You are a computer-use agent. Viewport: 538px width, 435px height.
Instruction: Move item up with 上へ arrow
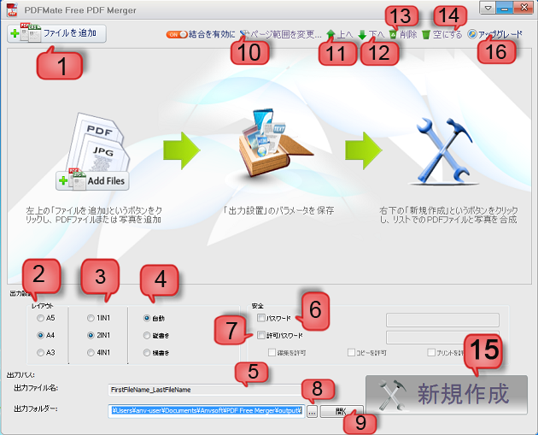339,34
